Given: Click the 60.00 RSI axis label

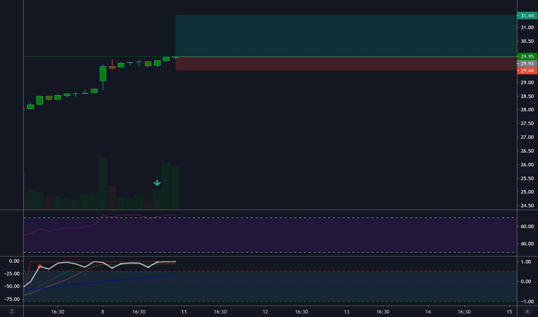Looking at the screenshot, I should pyautogui.click(x=527, y=226).
